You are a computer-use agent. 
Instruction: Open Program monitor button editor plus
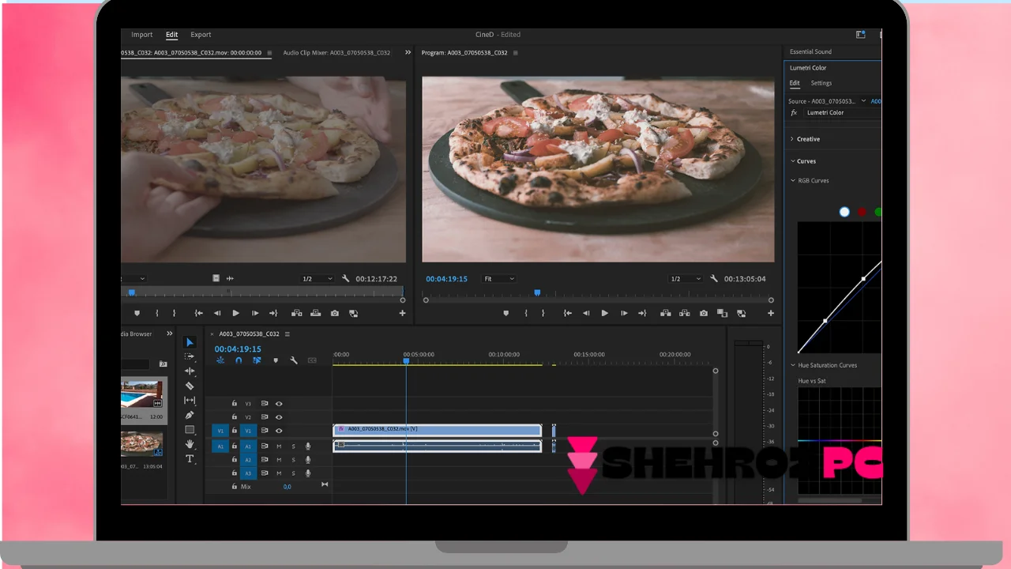(771, 314)
